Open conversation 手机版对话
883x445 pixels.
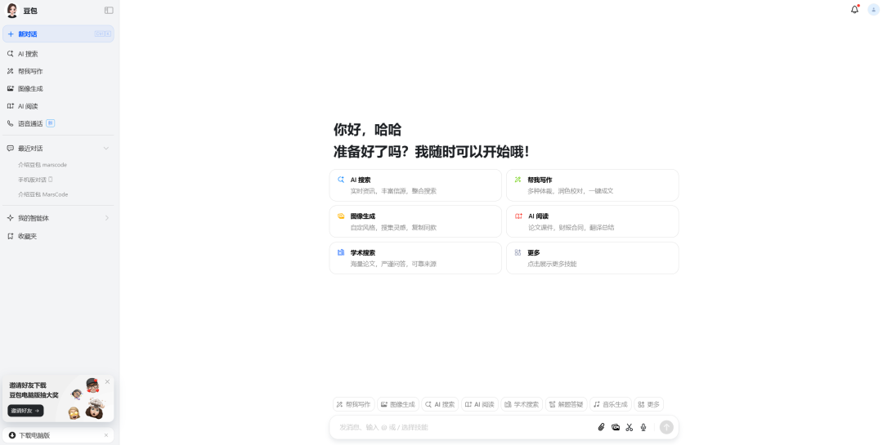pos(35,180)
